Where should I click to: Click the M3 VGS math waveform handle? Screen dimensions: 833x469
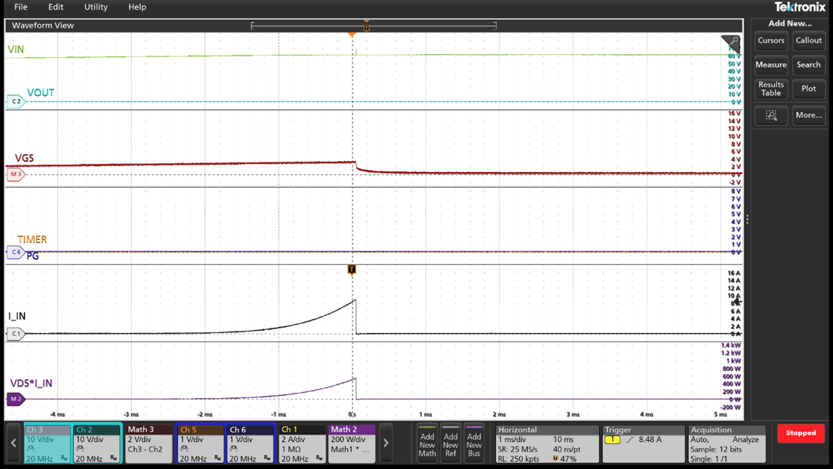pos(15,175)
